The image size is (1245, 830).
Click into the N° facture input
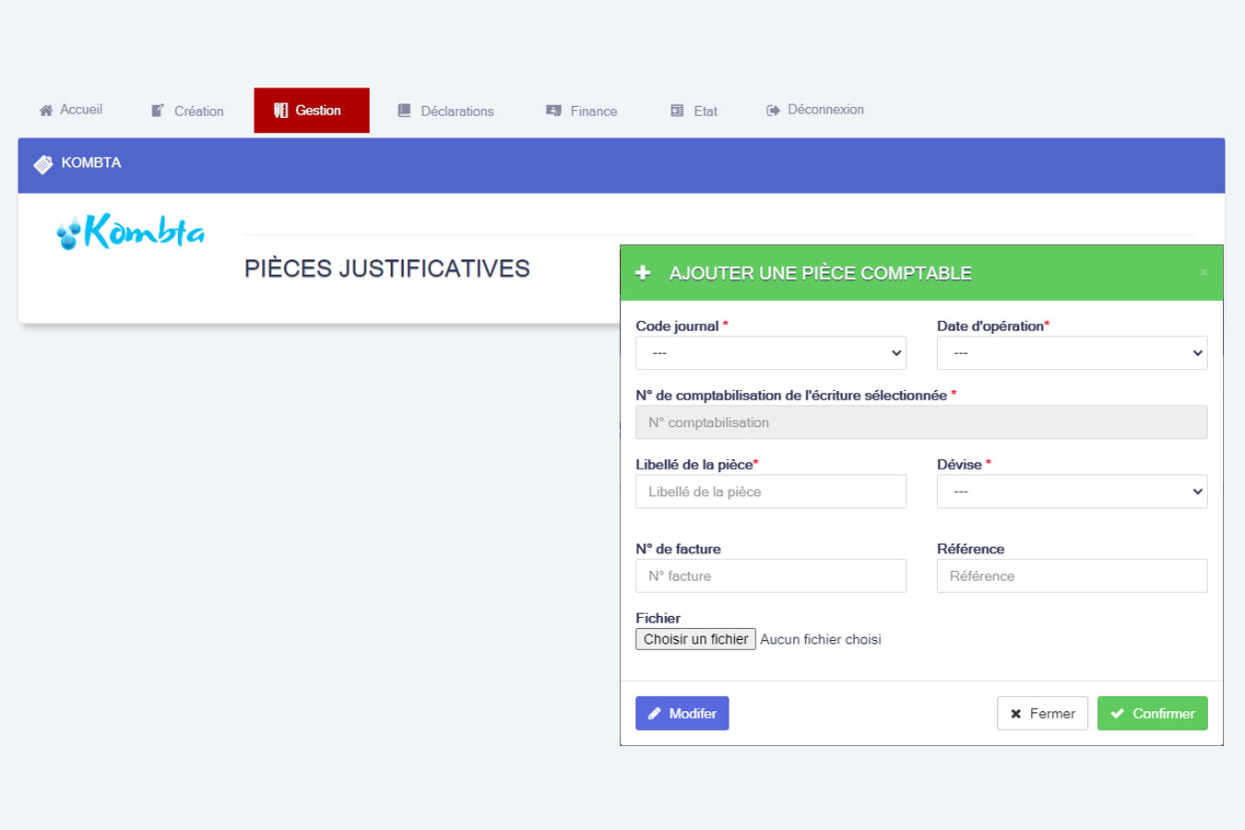click(x=770, y=576)
